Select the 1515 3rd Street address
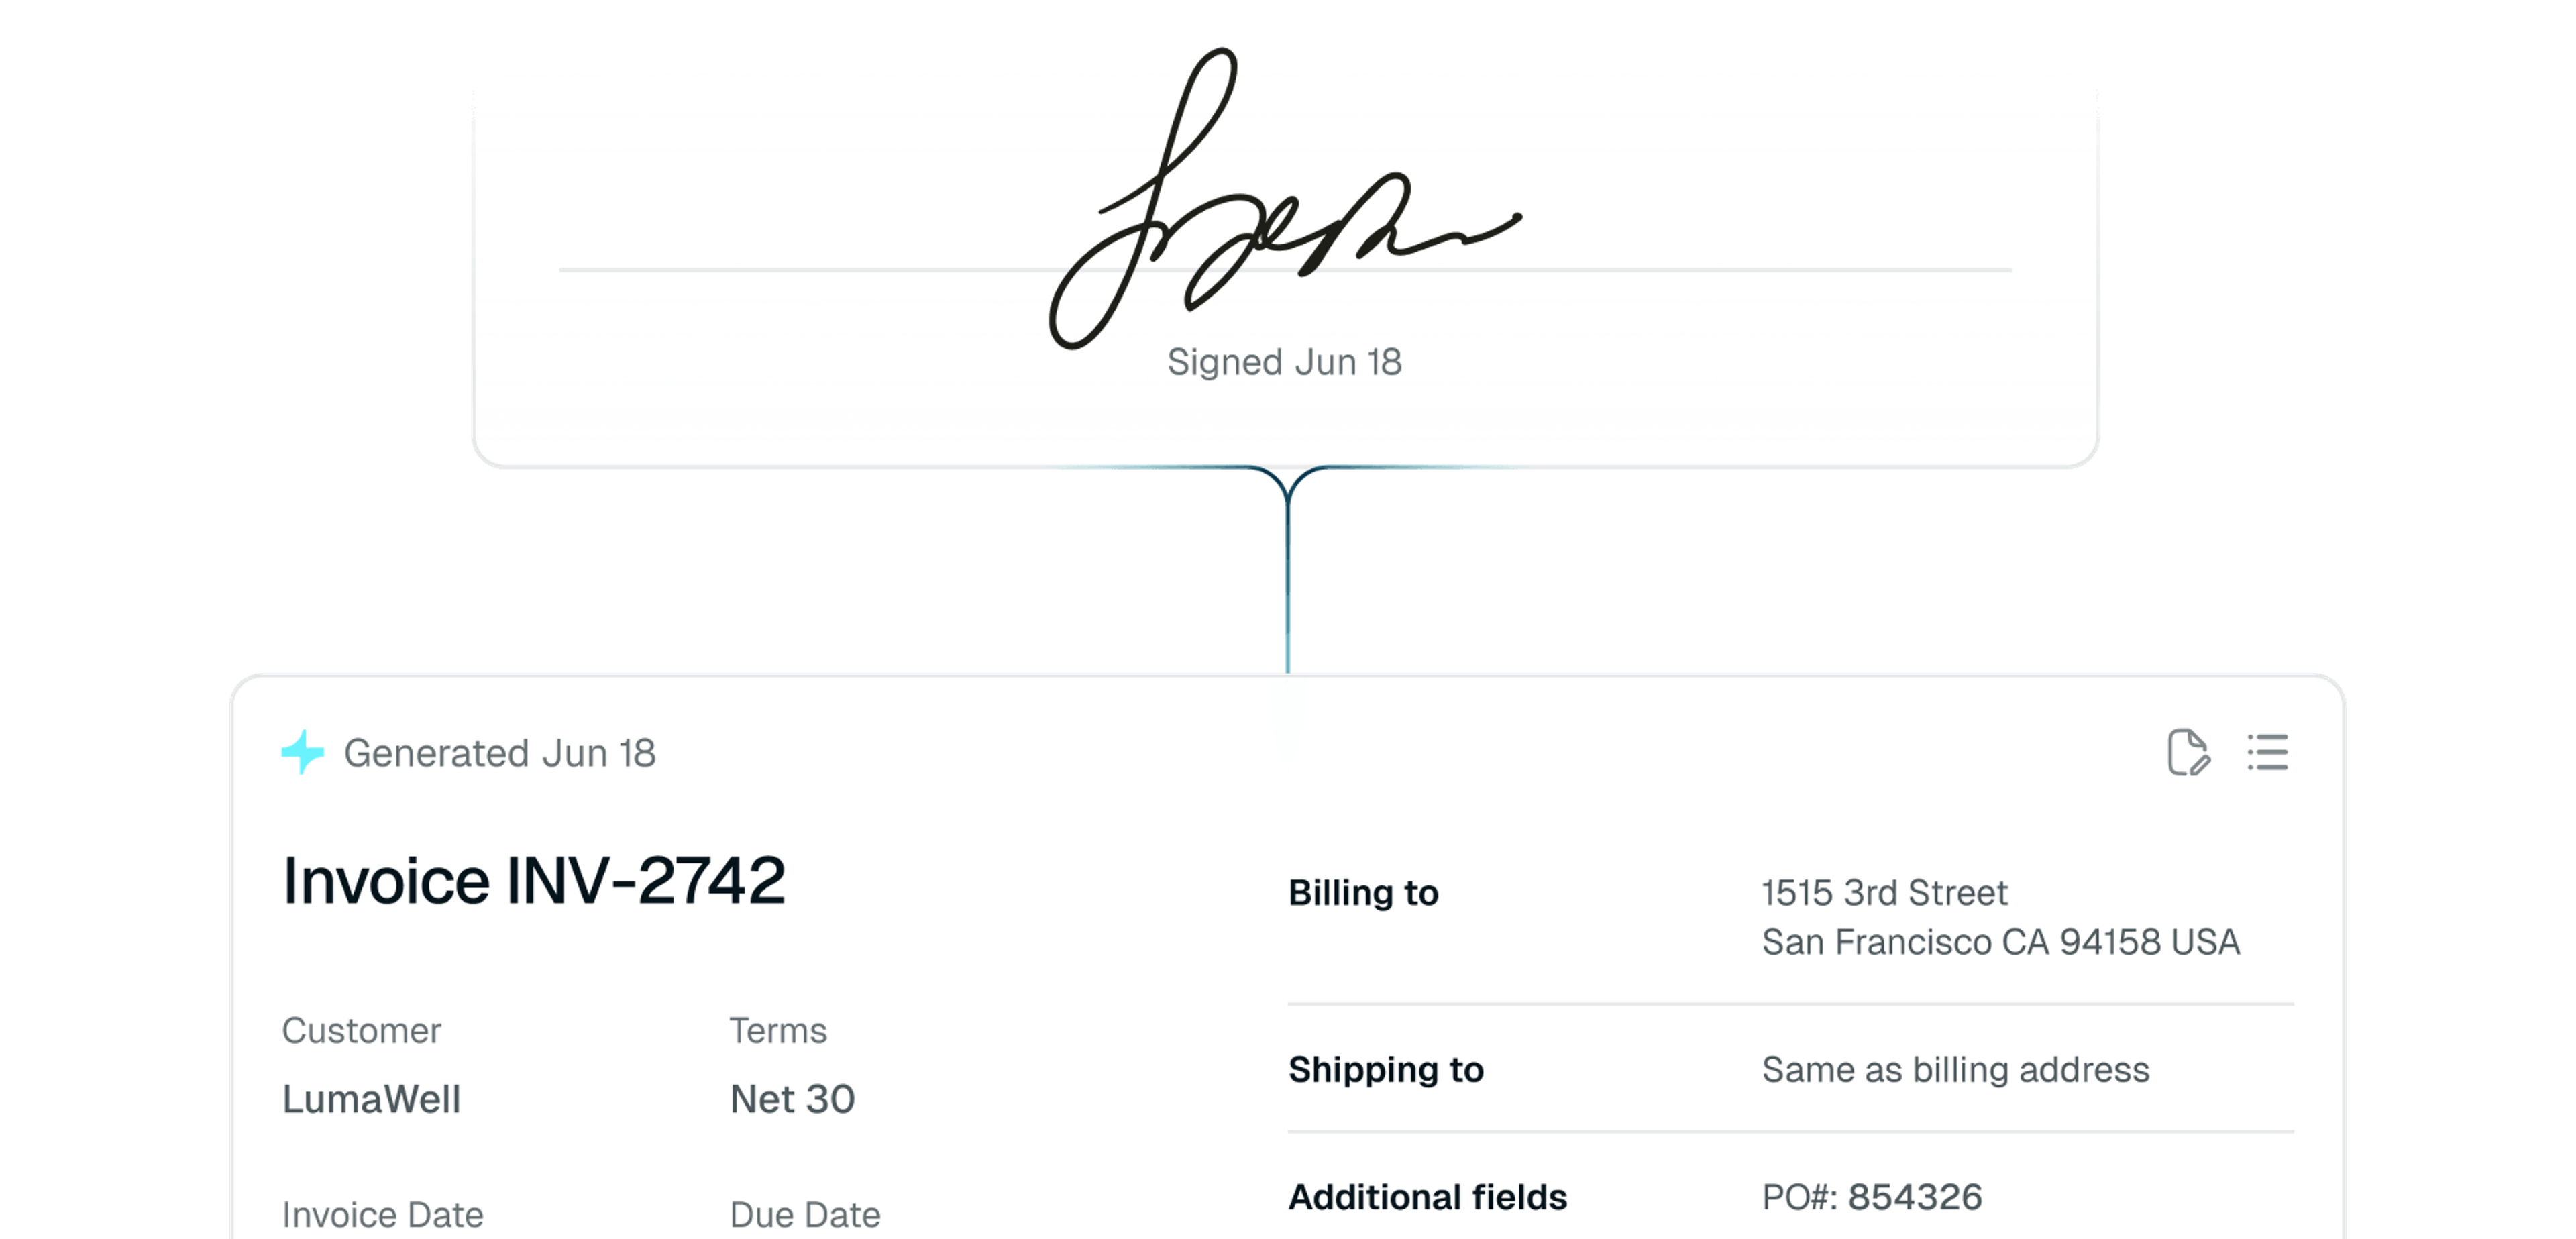Screen dimensions: 2576x1239 1884,893
